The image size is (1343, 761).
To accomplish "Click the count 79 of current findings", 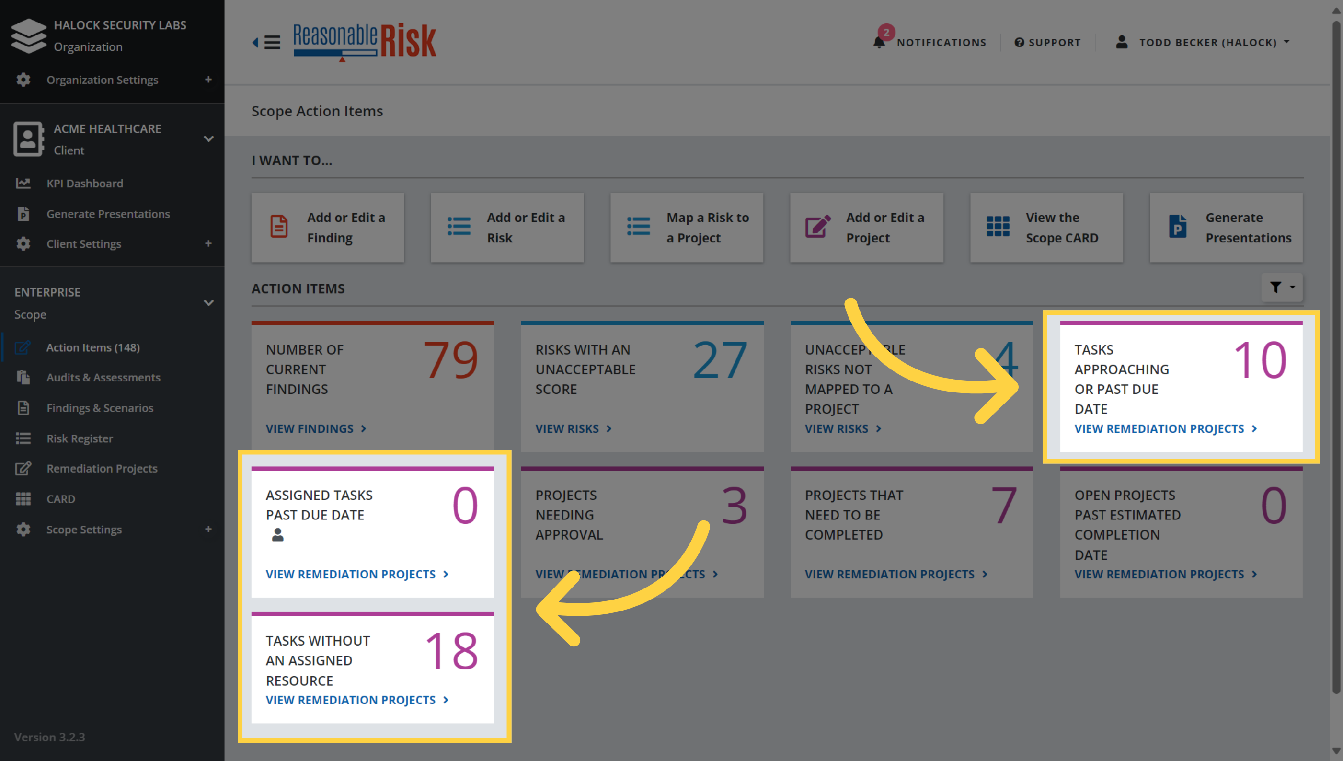I will pos(450,359).
